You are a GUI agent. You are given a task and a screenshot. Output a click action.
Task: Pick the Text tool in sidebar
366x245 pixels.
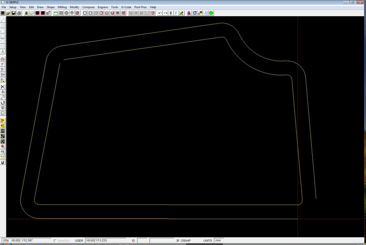pos(3,51)
